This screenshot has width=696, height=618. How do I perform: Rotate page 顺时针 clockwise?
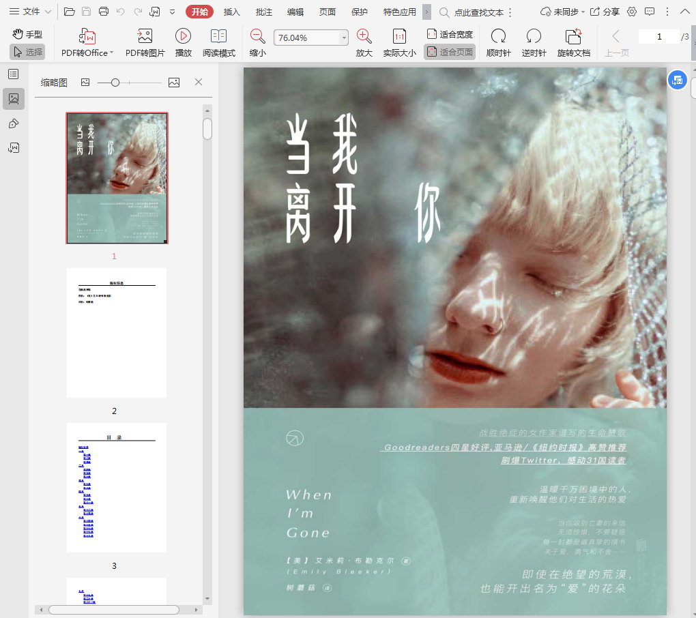coord(498,42)
